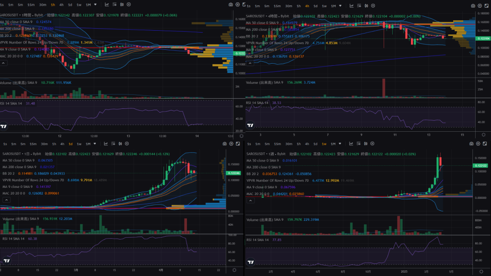
Task: Expand more intervals dropdown in weekly chart
Action: 340,144
